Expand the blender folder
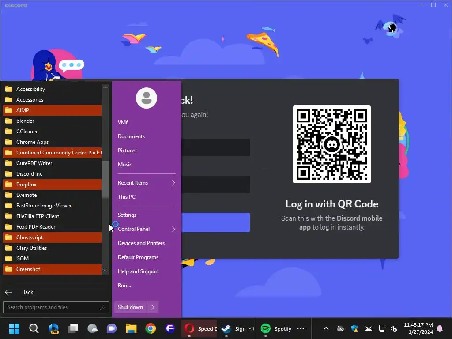Viewport: 452px width, 339px height. [x=52, y=121]
